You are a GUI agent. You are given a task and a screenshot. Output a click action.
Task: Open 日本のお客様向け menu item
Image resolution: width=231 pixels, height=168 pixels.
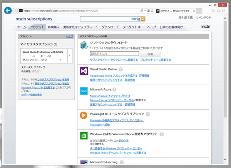tap(171, 27)
